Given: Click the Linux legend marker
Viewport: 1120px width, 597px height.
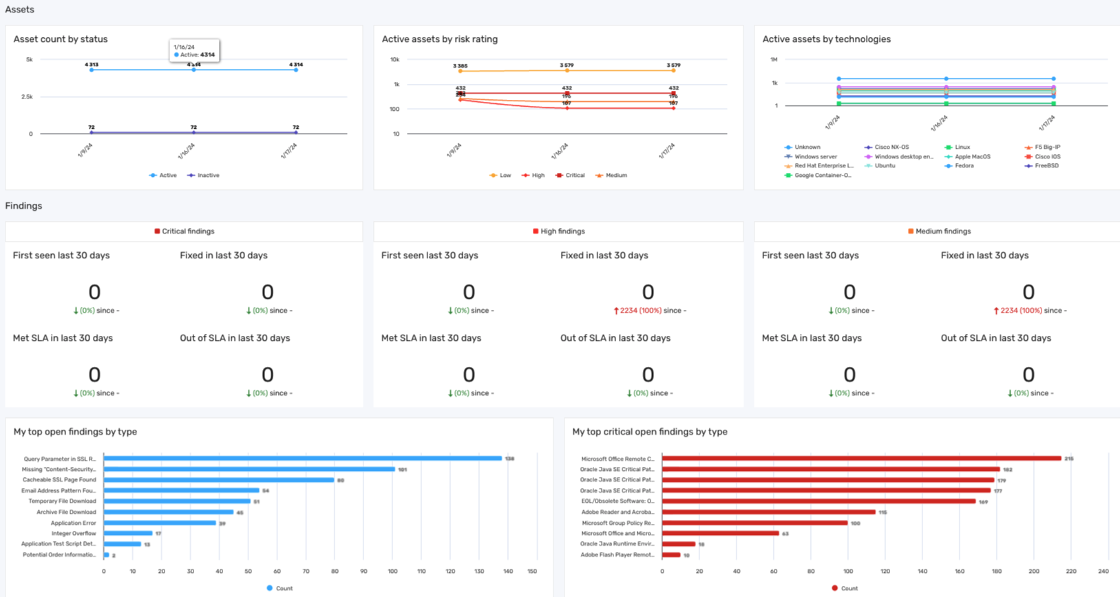Looking at the screenshot, I should click(x=949, y=147).
